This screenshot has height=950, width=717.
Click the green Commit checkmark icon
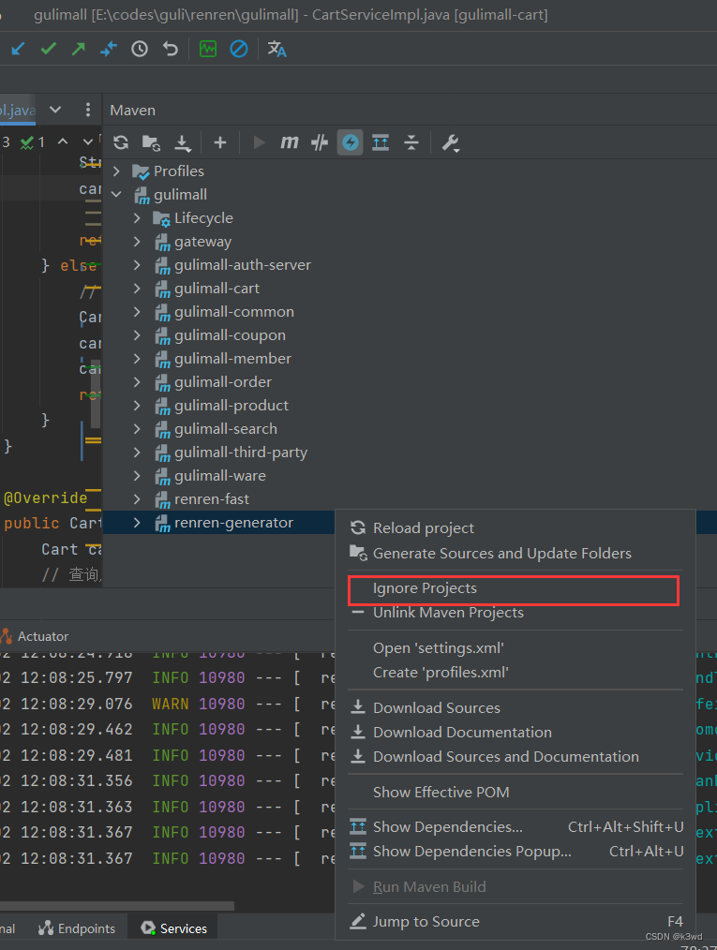[x=49, y=49]
